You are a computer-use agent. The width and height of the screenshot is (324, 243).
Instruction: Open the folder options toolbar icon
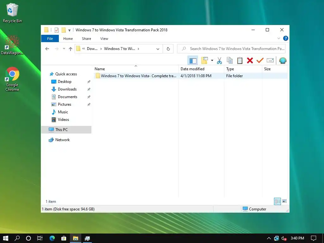pos(205,60)
